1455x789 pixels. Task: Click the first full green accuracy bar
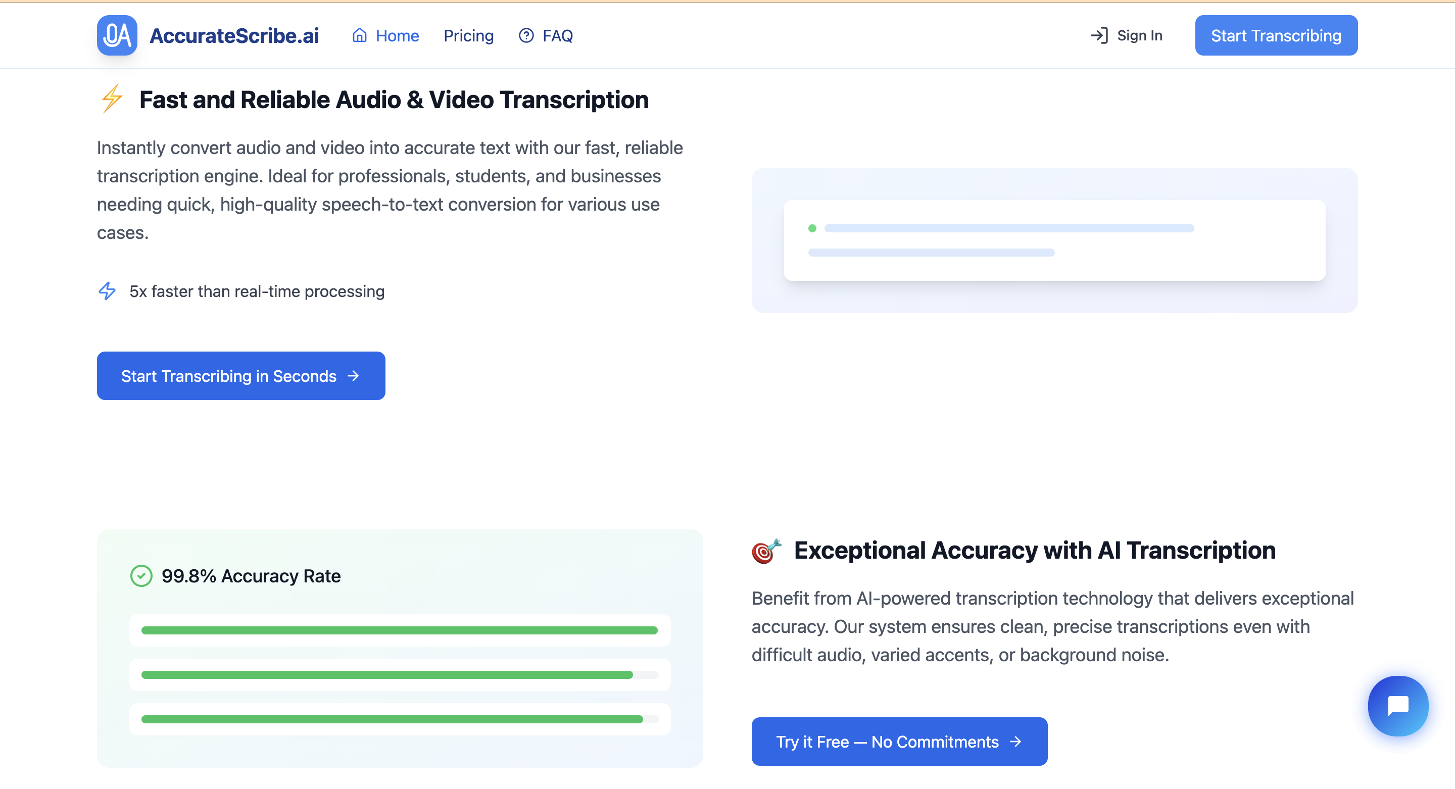pos(399,630)
